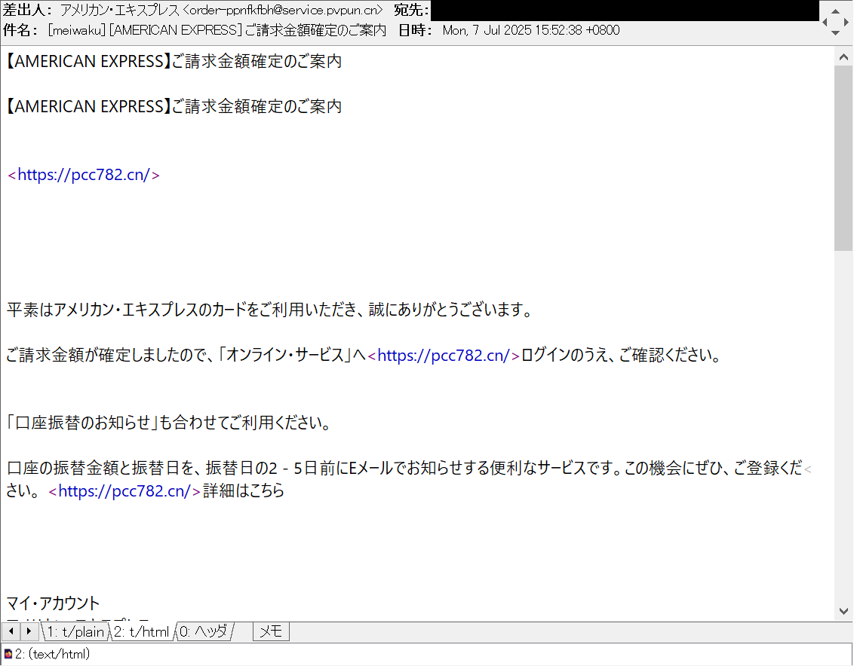Click the left tab-scroll arrow button
Image resolution: width=854 pixels, height=666 pixels.
point(11,631)
